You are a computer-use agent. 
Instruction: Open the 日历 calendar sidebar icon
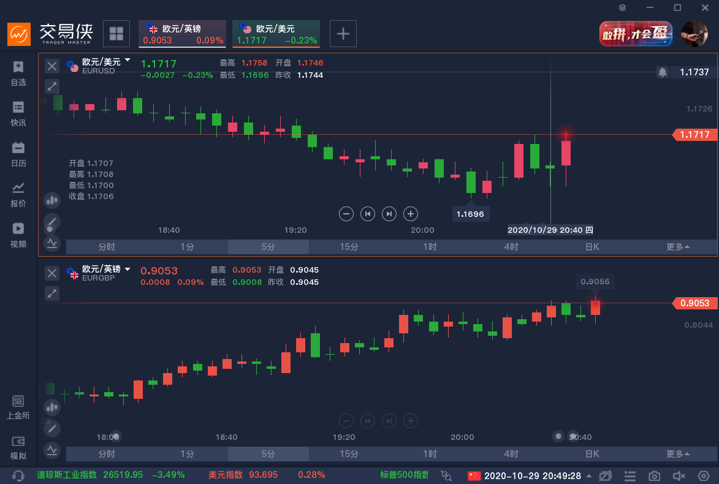pos(18,154)
